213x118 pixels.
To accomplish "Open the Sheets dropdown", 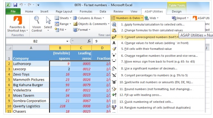I will click(63, 18).
